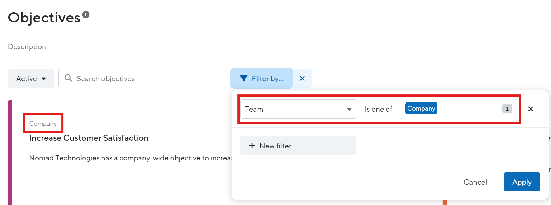
Task: Click the Is one of condition label
Action: [x=378, y=109]
